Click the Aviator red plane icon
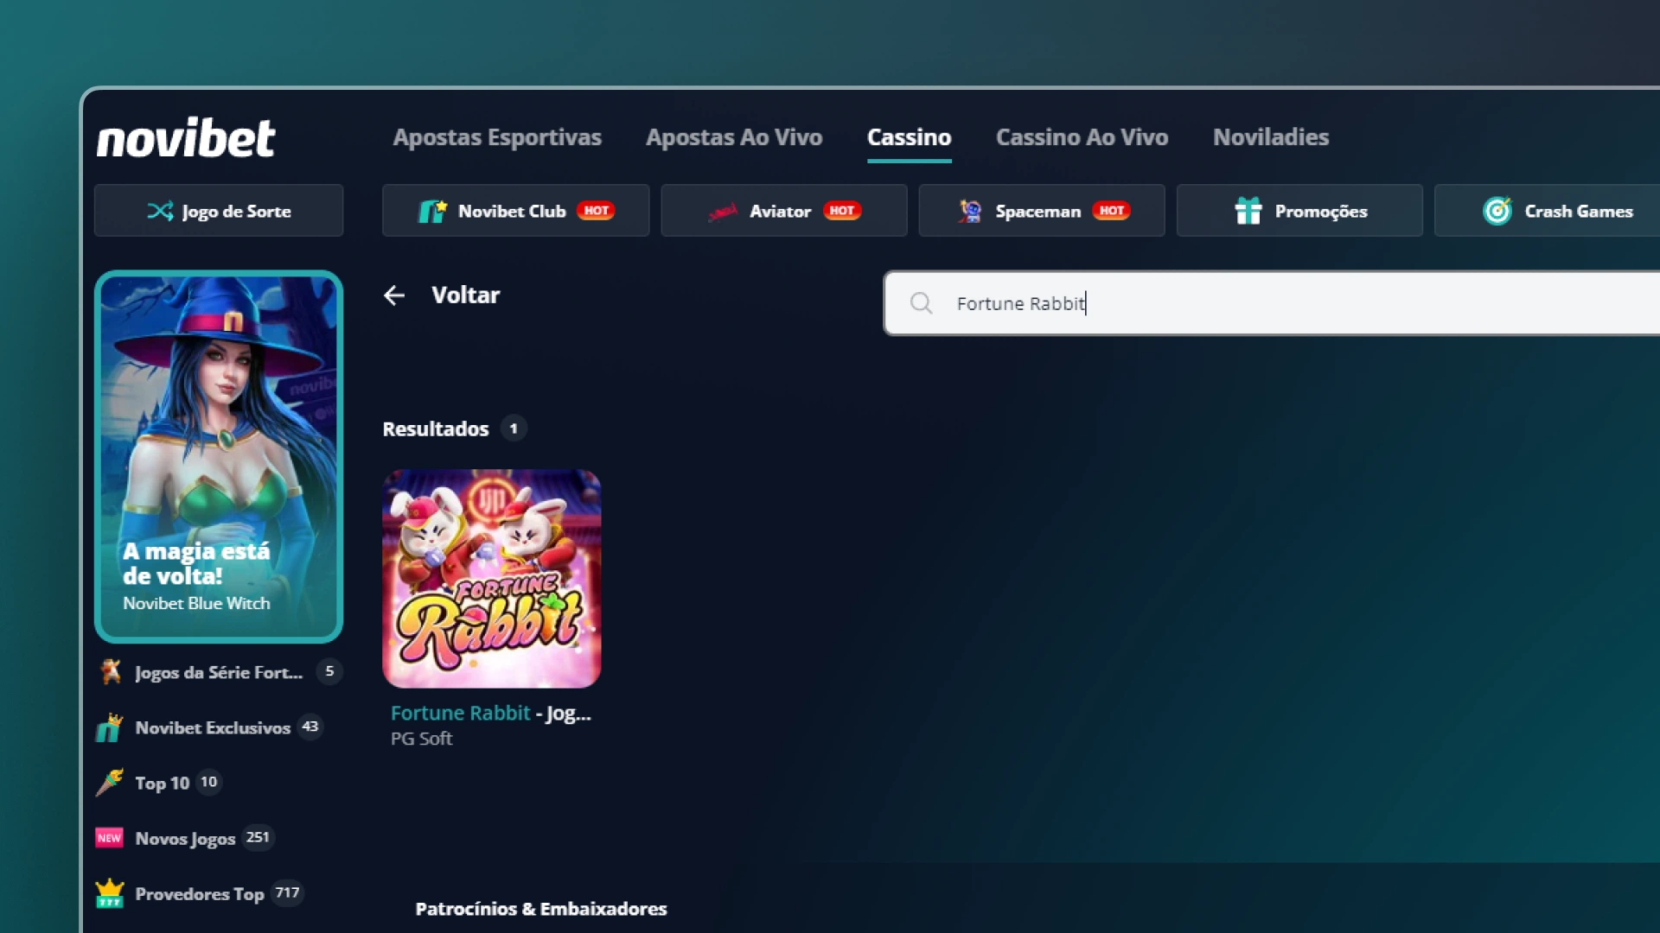1660x933 pixels. [x=723, y=212]
